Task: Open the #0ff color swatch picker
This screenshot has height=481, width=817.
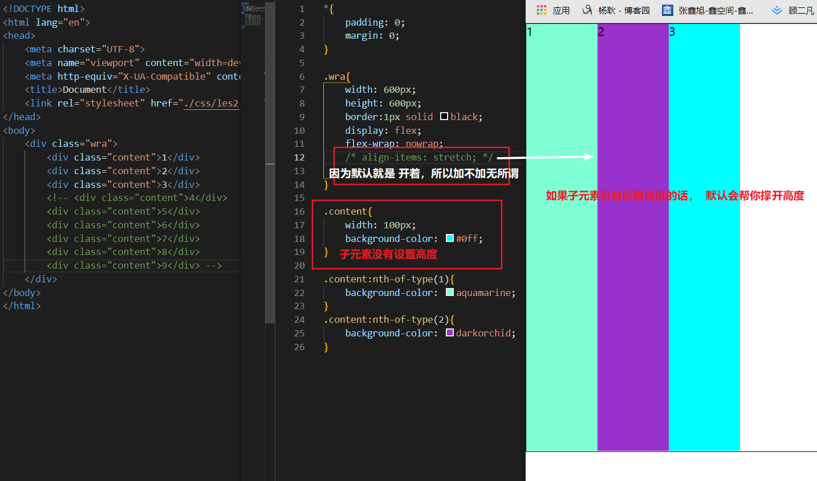Action: (x=450, y=239)
